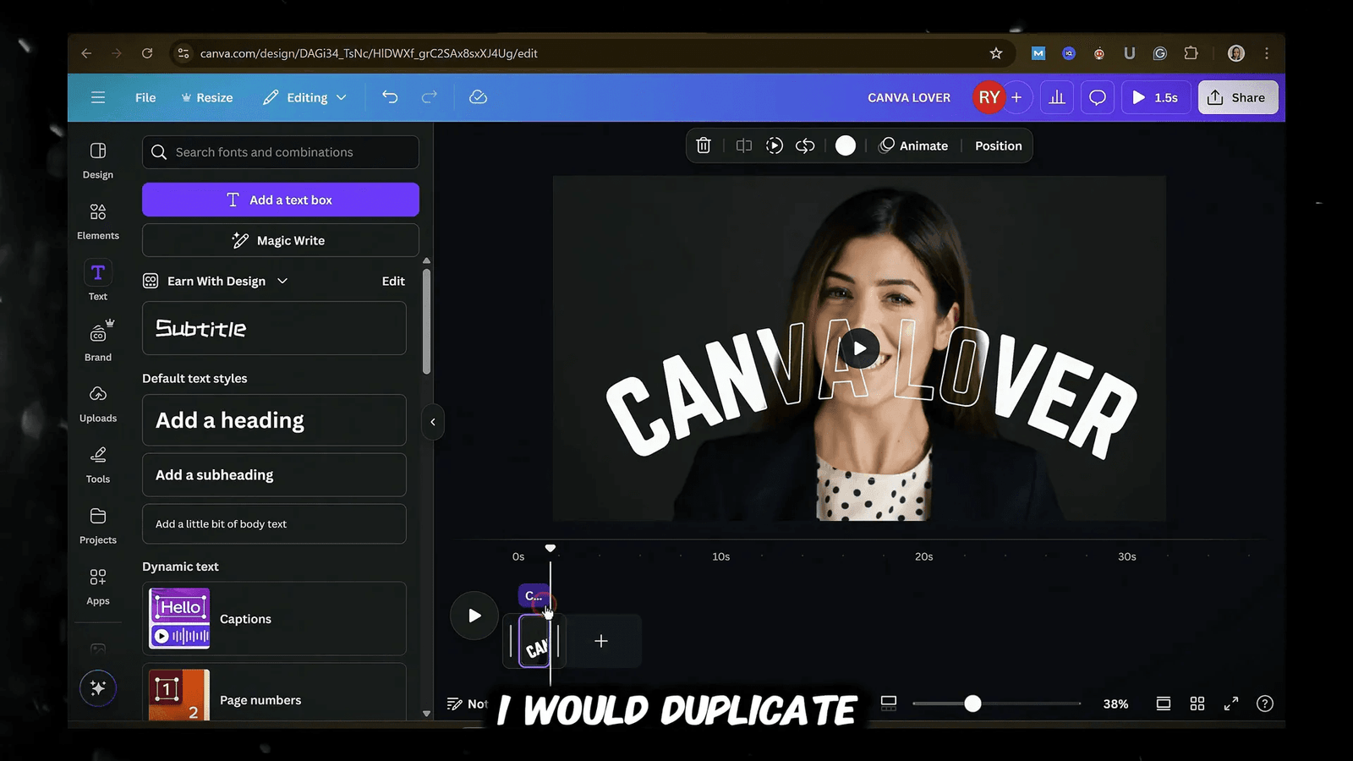Collapse the side panel with arrow
The image size is (1353, 761).
[x=433, y=422]
